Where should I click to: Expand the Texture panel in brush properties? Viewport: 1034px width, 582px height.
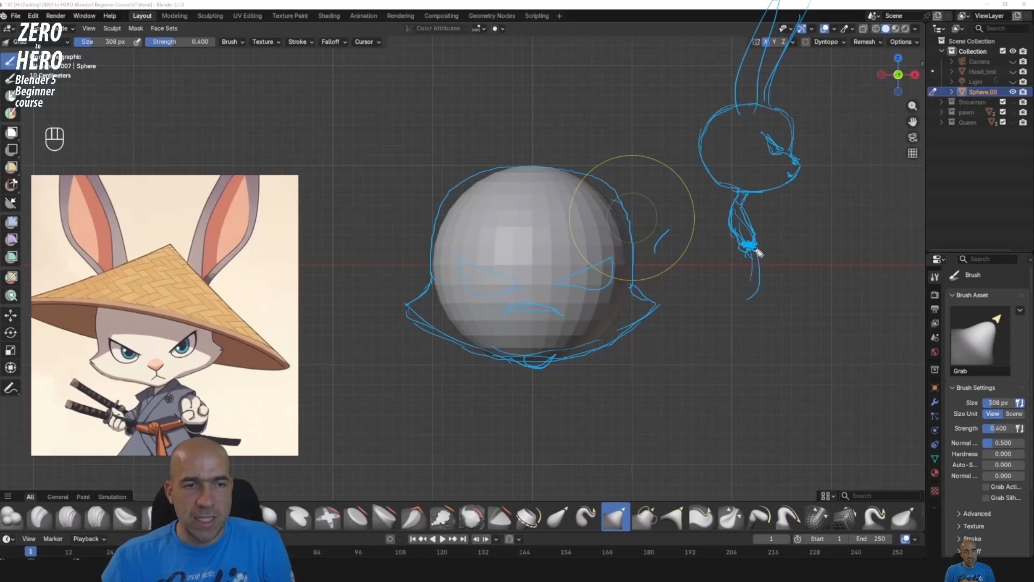click(973, 526)
